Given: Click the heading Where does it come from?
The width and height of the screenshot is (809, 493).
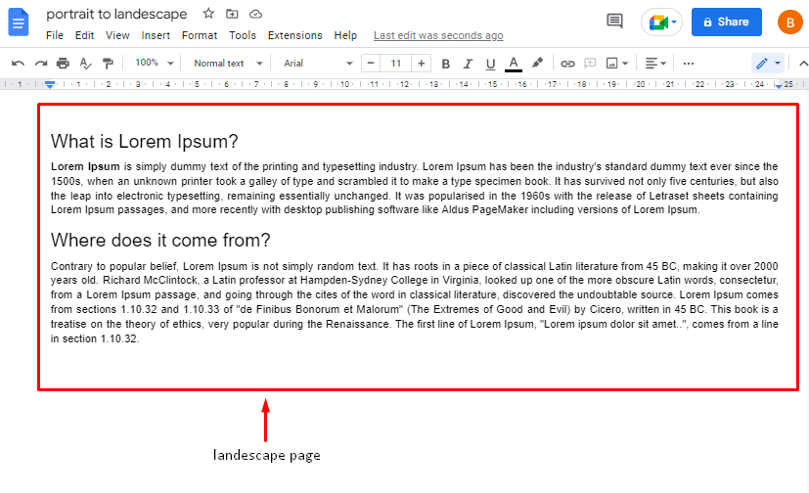Looking at the screenshot, I should click(160, 240).
